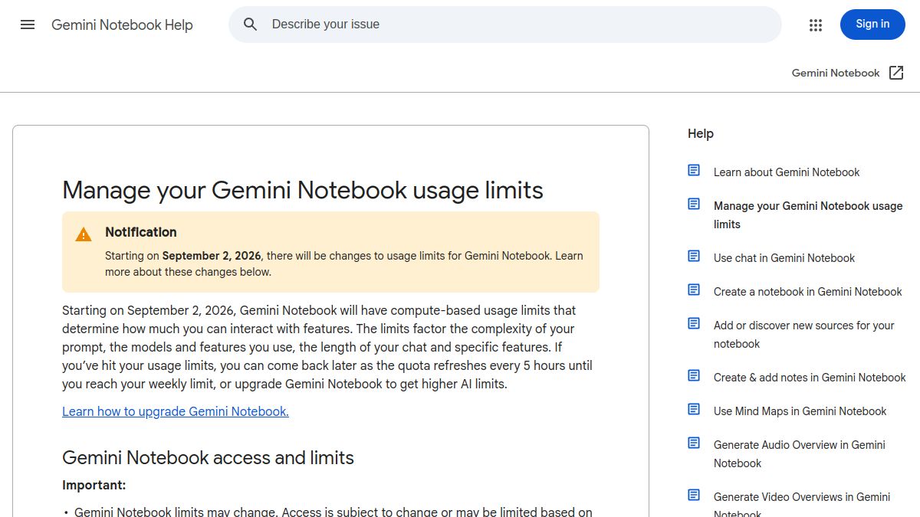
Task: Click article icon beside Generate Audio Overview
Action: (x=694, y=443)
